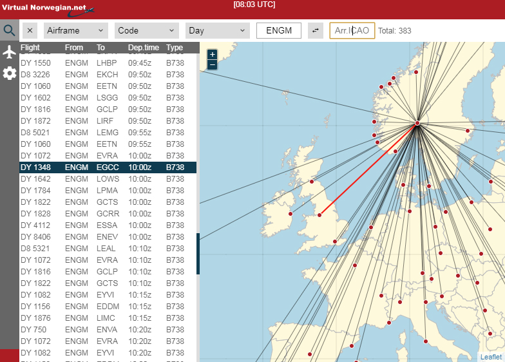Select flight DY 1550 to LHBP
The width and height of the screenshot is (505, 362).
coord(108,63)
